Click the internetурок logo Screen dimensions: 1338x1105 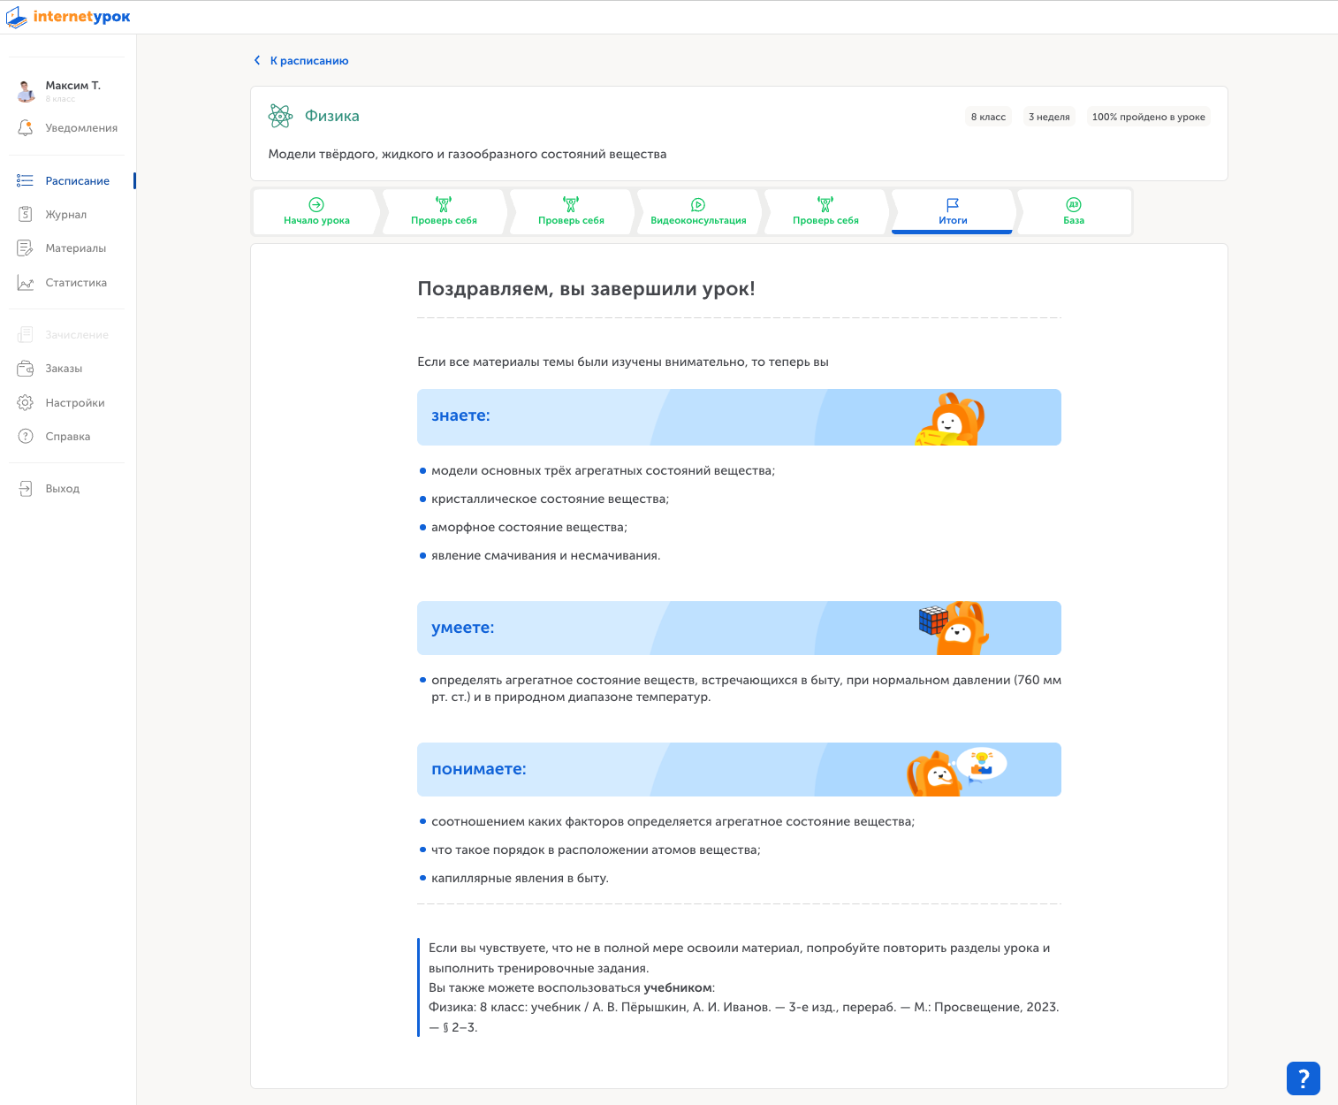tap(68, 17)
